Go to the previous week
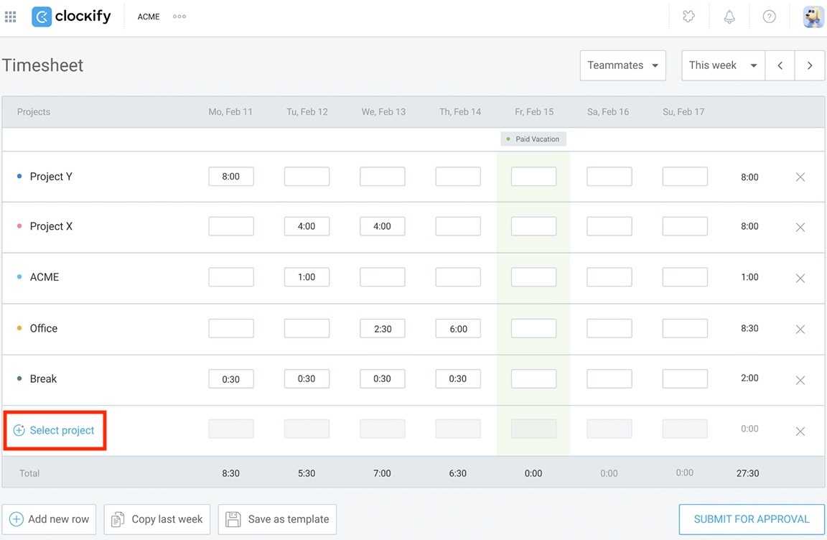Viewport: 827px width, 540px height. [x=780, y=65]
